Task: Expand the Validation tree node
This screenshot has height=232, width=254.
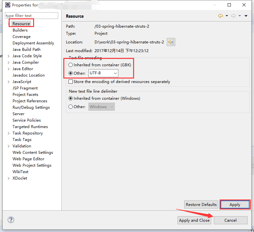Action: 8,146
